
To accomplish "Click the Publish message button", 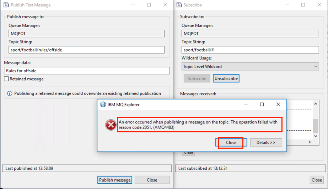I will pyautogui.click(x=115, y=180).
